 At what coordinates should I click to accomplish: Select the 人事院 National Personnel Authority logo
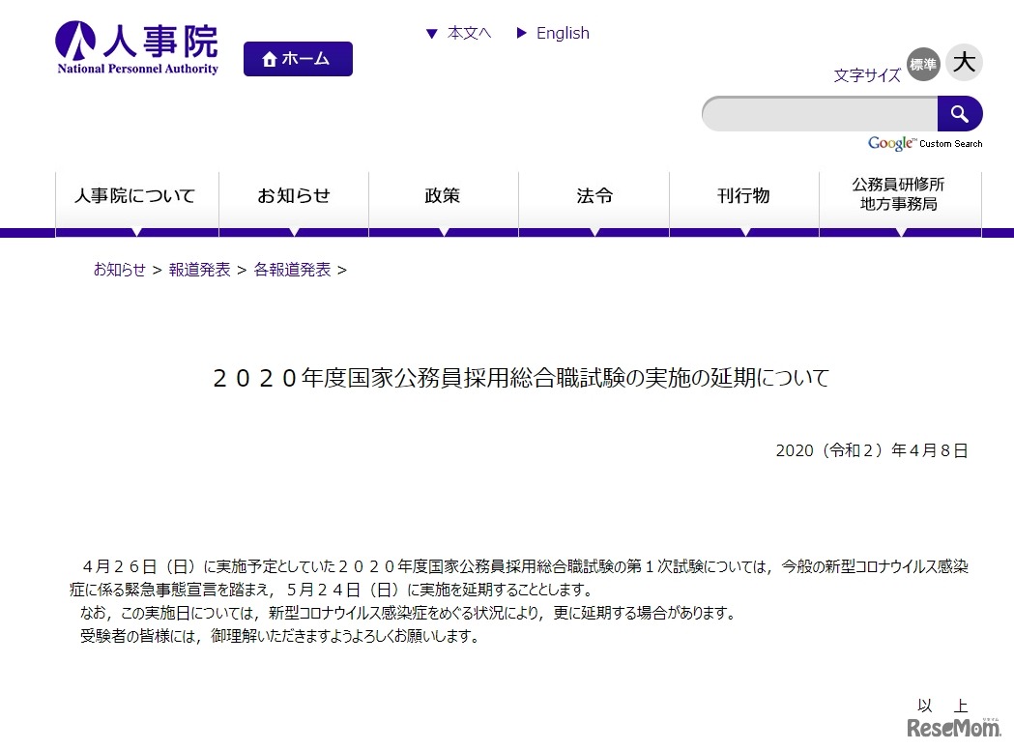click(135, 45)
